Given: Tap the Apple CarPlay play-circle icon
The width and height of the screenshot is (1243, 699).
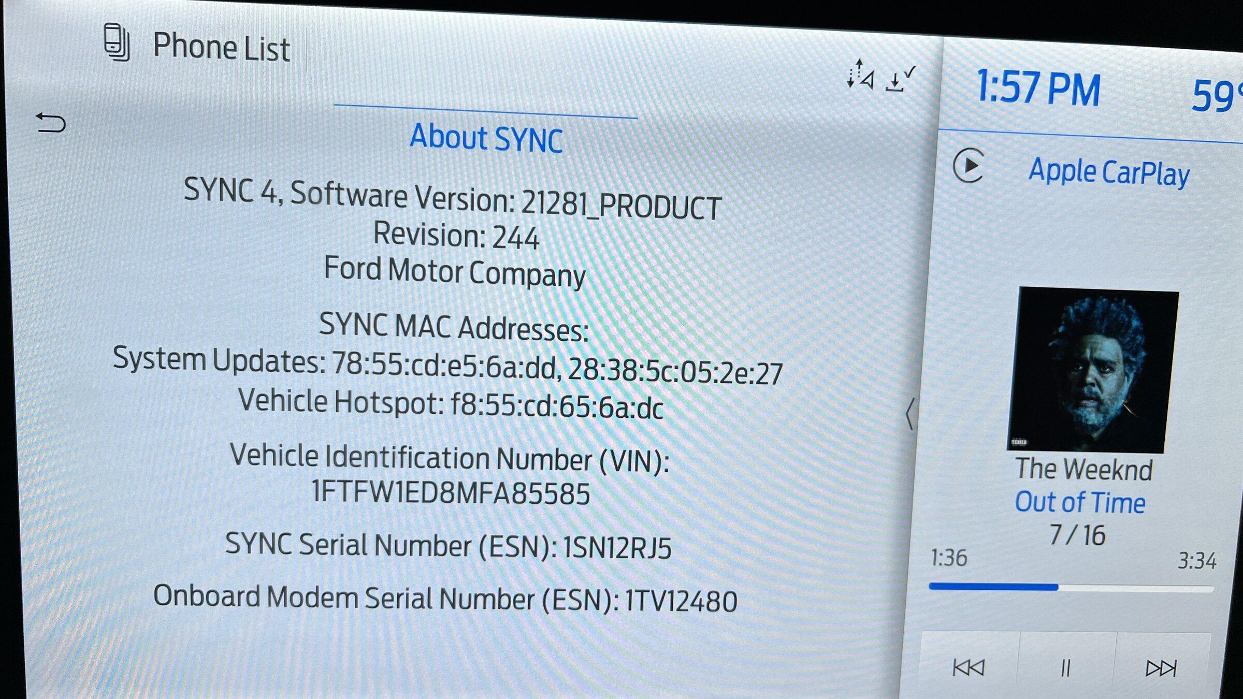Looking at the screenshot, I should [x=968, y=166].
